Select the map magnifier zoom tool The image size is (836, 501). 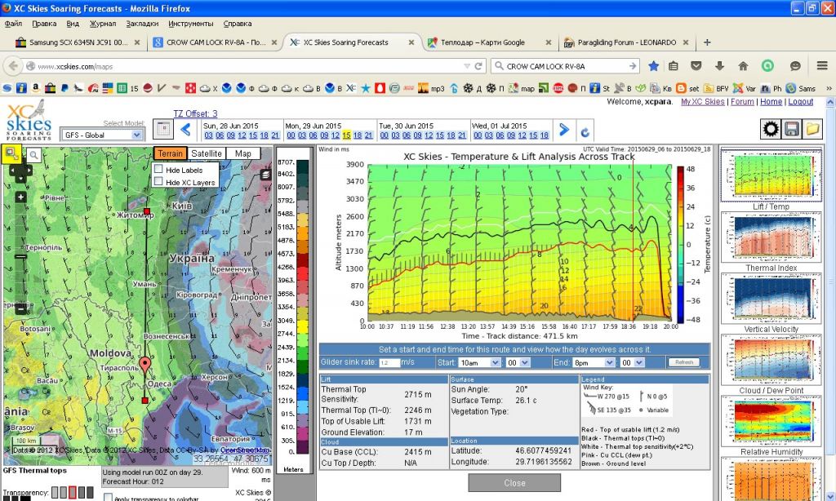33,154
